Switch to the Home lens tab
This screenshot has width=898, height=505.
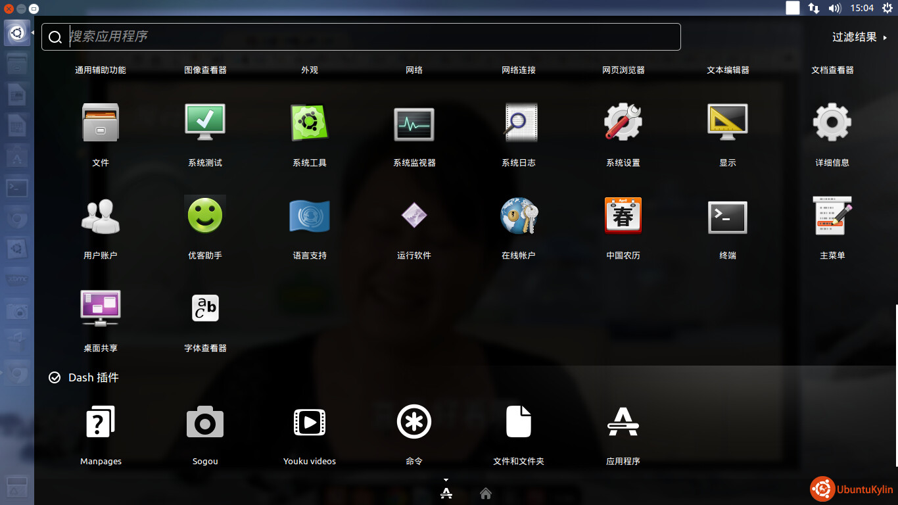coord(486,493)
